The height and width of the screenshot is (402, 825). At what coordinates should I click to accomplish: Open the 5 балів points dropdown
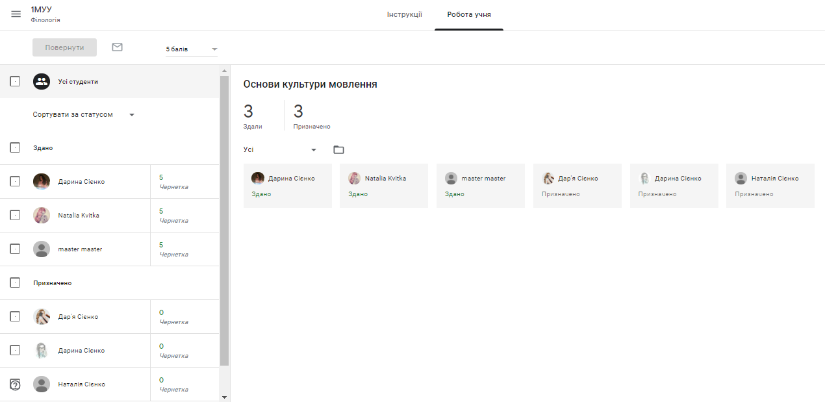[x=192, y=49]
